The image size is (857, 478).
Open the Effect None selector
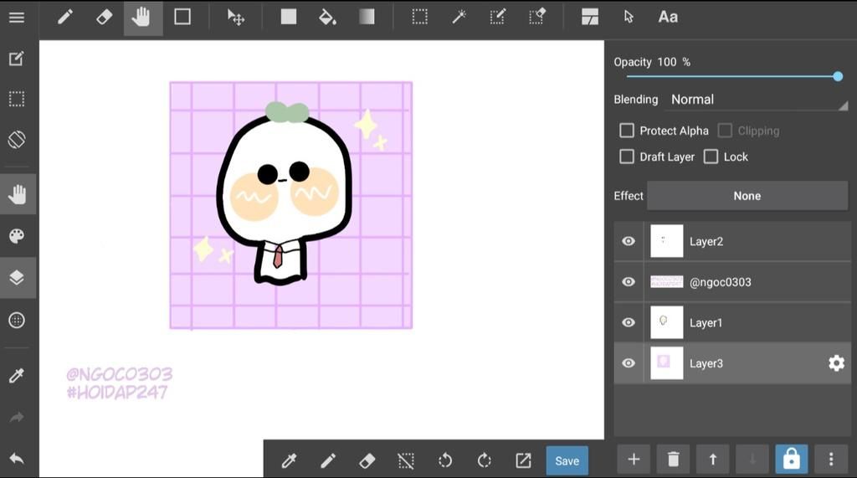(x=747, y=196)
